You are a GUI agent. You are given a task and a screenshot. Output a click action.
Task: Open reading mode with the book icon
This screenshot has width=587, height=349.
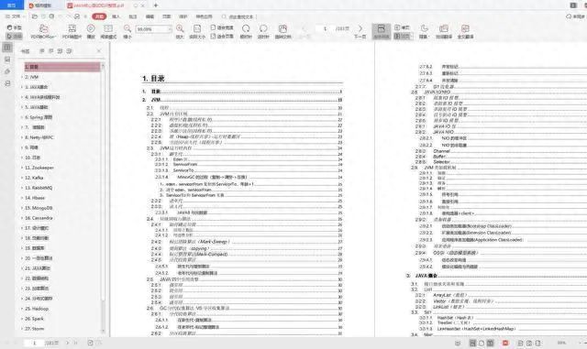[108, 28]
